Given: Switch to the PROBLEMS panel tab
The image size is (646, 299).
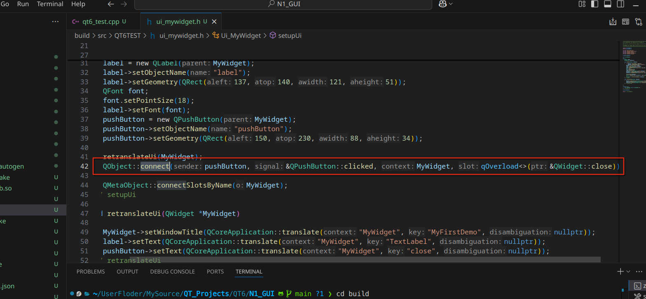Looking at the screenshot, I should point(91,271).
